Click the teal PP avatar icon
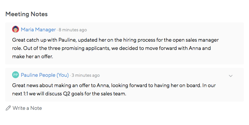This screenshot has height=125, width=249. click(x=16, y=75)
